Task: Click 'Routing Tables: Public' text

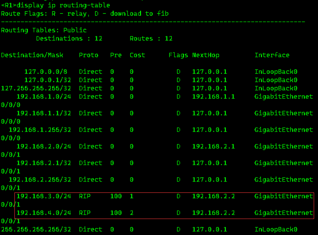Action: coord(44,30)
